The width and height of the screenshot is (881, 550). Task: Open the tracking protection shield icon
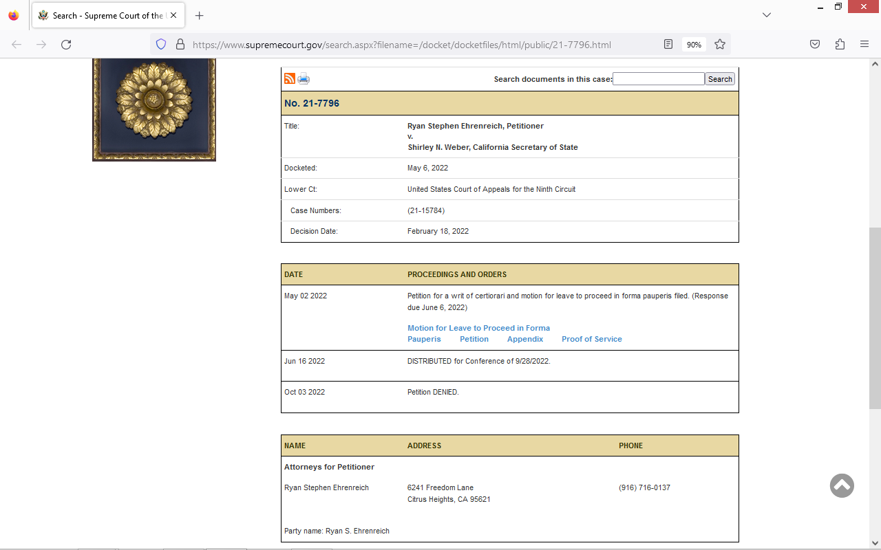click(x=161, y=45)
